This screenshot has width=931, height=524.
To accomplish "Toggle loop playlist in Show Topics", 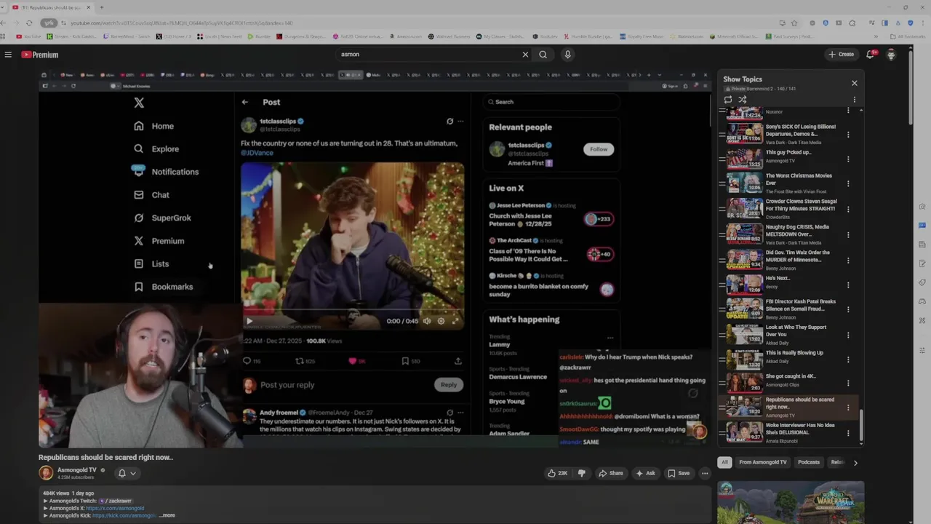I will pos(728,100).
